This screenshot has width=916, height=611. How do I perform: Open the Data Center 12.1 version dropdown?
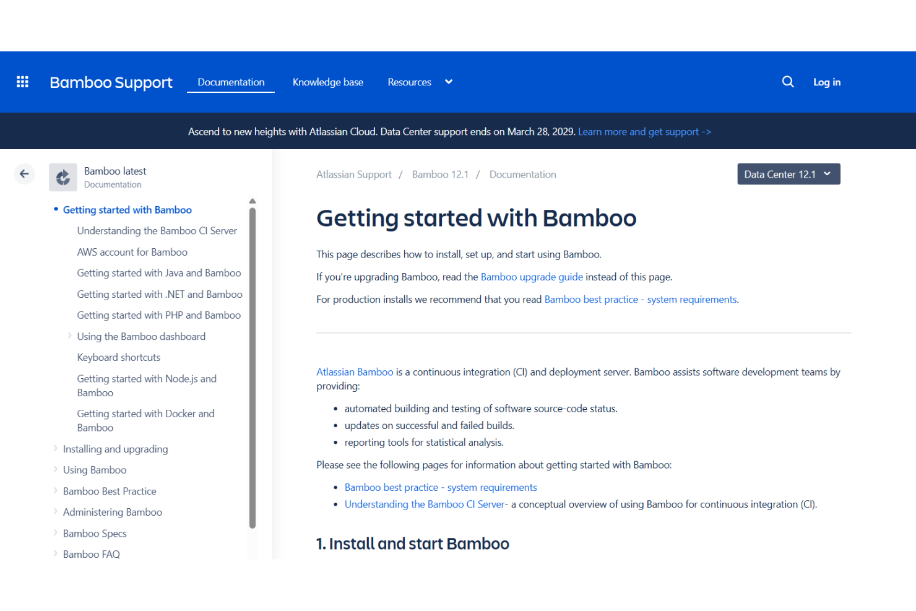(x=789, y=174)
